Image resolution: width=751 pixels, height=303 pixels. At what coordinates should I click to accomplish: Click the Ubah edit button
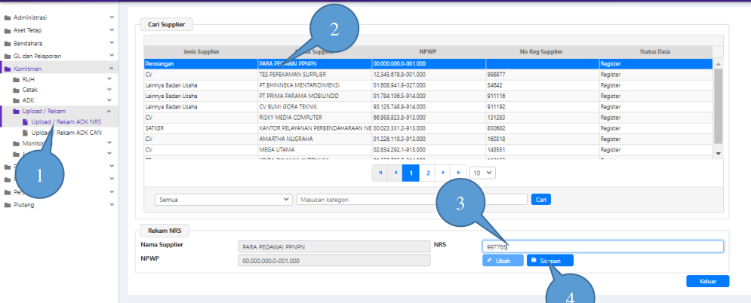pos(502,260)
